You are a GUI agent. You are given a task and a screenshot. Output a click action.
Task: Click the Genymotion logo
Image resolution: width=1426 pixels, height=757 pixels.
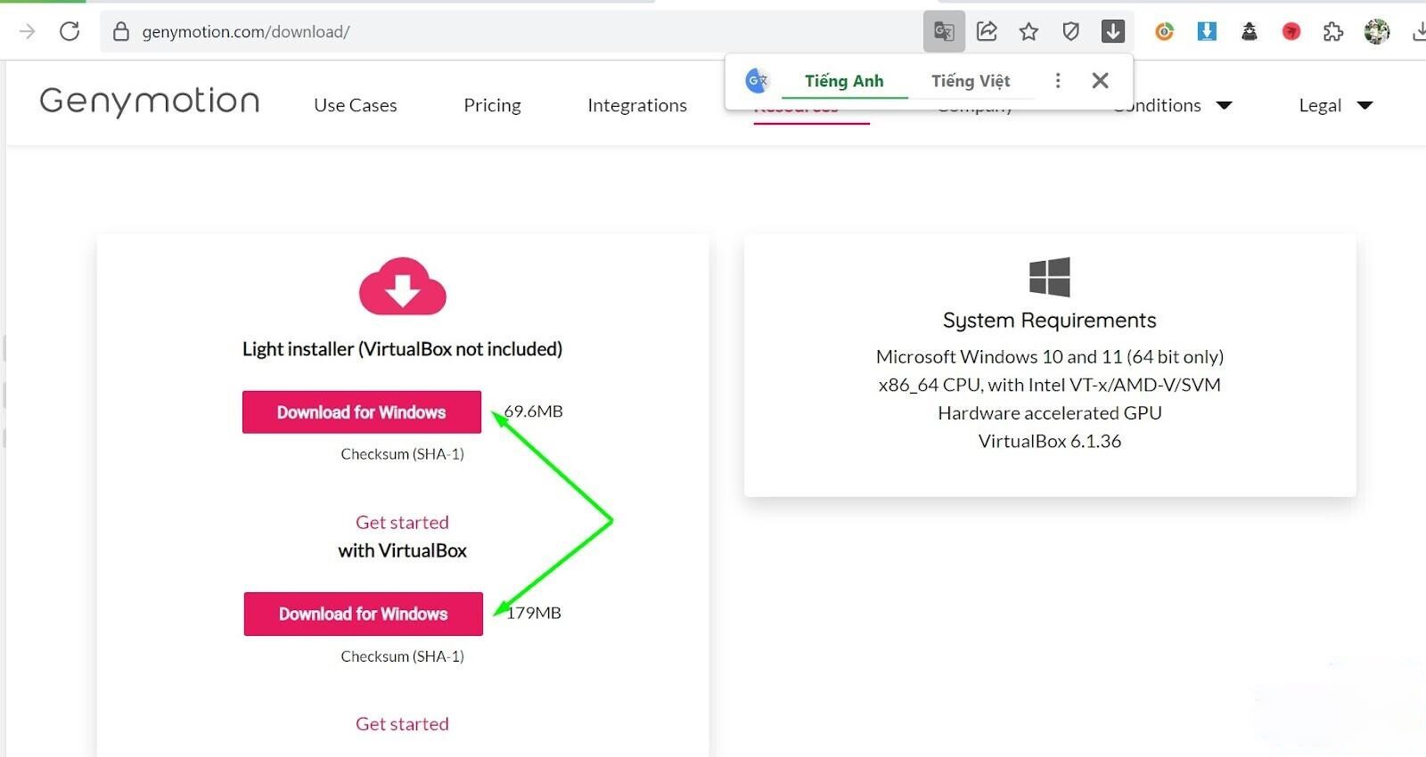[150, 102]
